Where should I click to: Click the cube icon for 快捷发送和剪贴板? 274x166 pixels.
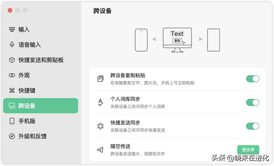12,60
